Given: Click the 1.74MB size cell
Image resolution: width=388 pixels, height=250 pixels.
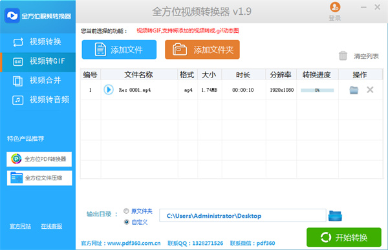Looking at the screenshot, I should point(209,90).
